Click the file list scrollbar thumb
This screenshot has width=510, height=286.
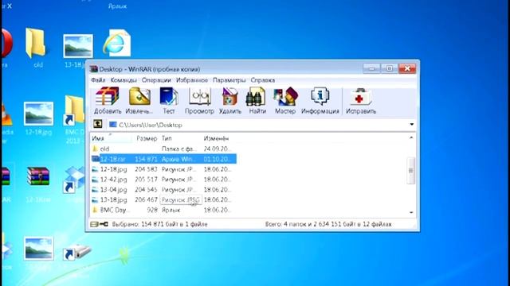click(411, 171)
